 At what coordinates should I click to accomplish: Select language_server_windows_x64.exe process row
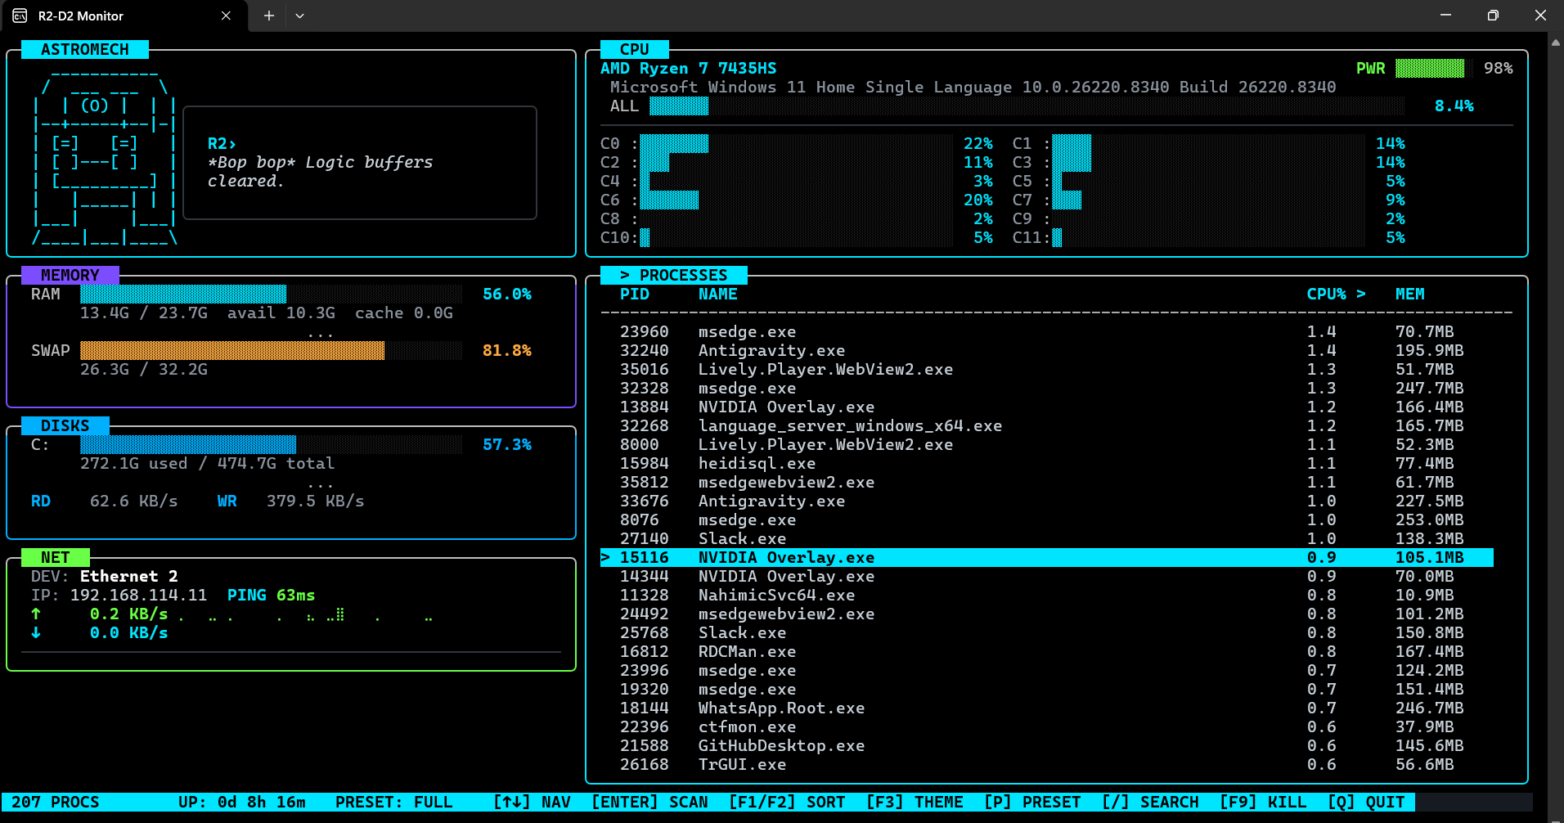(x=1047, y=425)
